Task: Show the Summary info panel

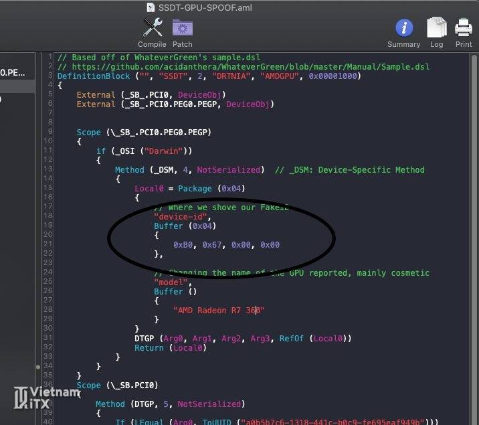Action: (x=403, y=27)
